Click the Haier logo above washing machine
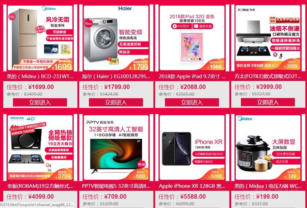This screenshot has height=208, width=307. coord(125,9)
